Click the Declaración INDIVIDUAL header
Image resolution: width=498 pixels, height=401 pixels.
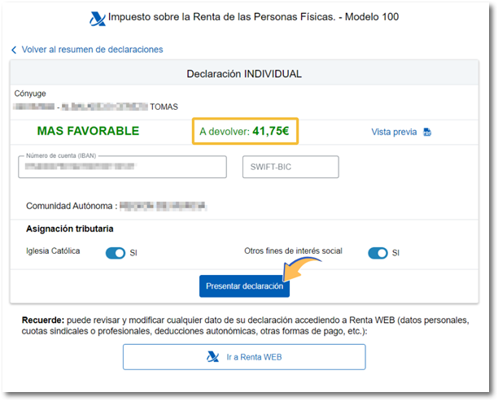pos(244,73)
